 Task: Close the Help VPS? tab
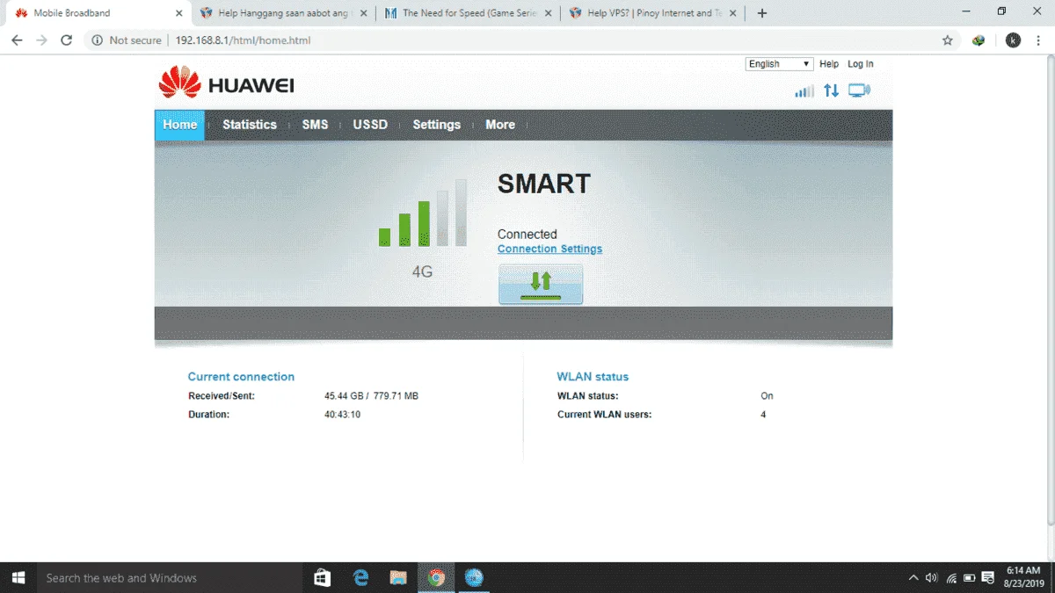pyautogui.click(x=732, y=13)
